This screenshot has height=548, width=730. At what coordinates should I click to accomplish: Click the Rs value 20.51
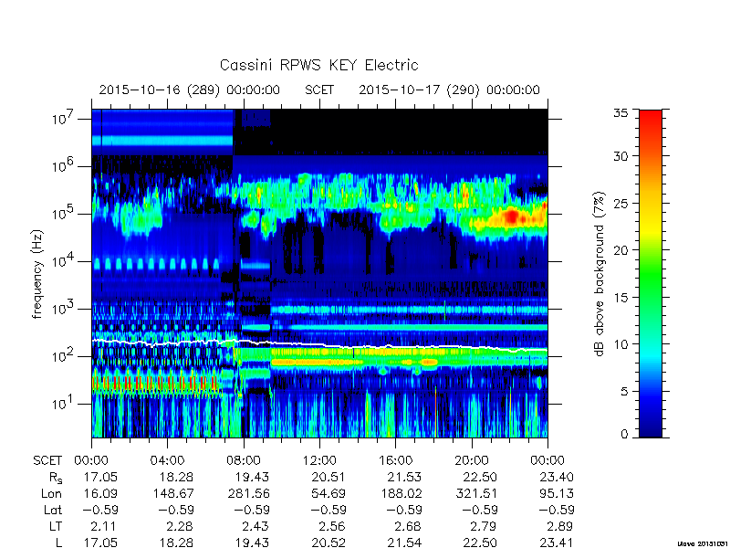(x=328, y=477)
